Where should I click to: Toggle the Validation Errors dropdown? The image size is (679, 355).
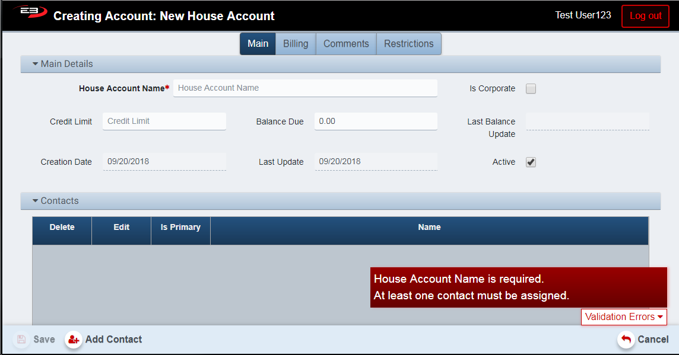click(623, 317)
